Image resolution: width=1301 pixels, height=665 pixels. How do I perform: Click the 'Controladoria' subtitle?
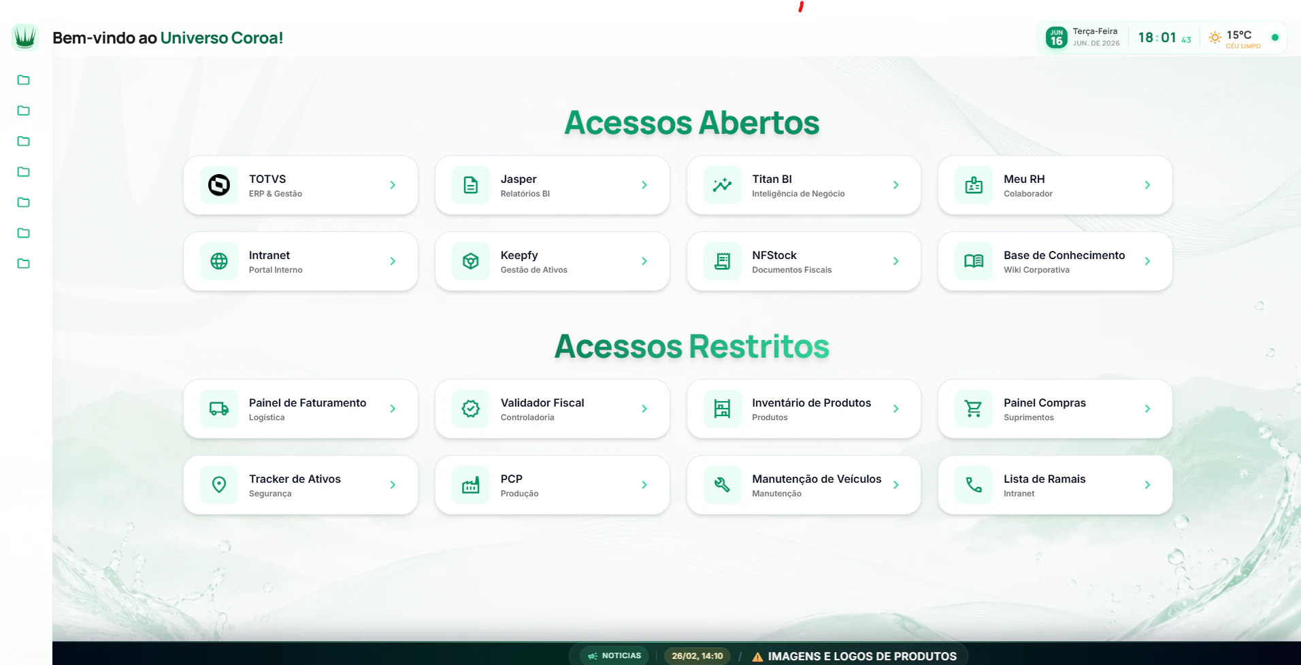(x=527, y=417)
